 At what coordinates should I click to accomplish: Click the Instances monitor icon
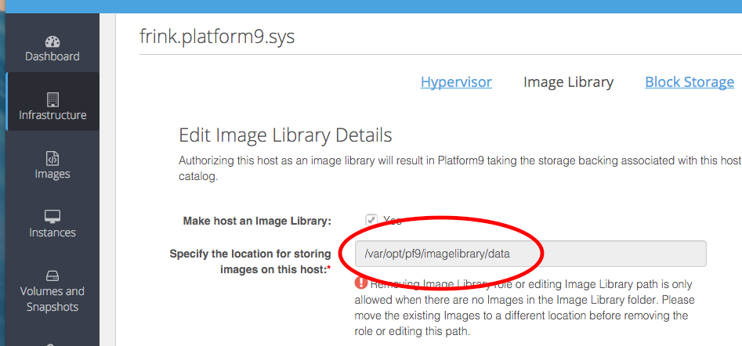52,217
